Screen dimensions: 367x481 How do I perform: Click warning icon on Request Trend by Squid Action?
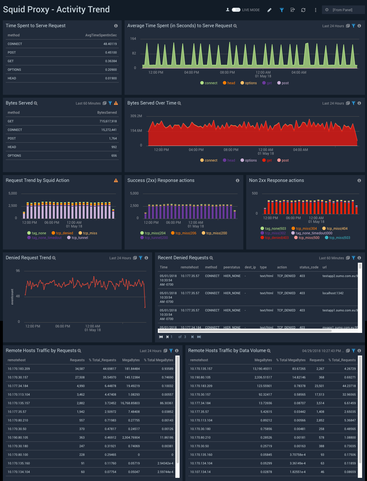(x=116, y=180)
